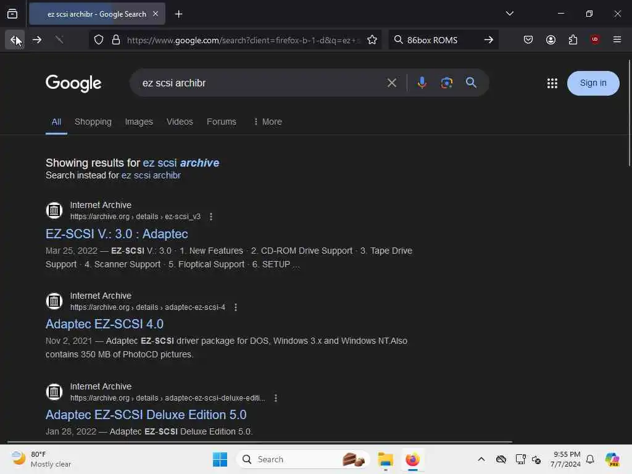Viewport: 632px width, 474px height.
Task: Bookmark this page with the star icon
Action: coord(372,40)
